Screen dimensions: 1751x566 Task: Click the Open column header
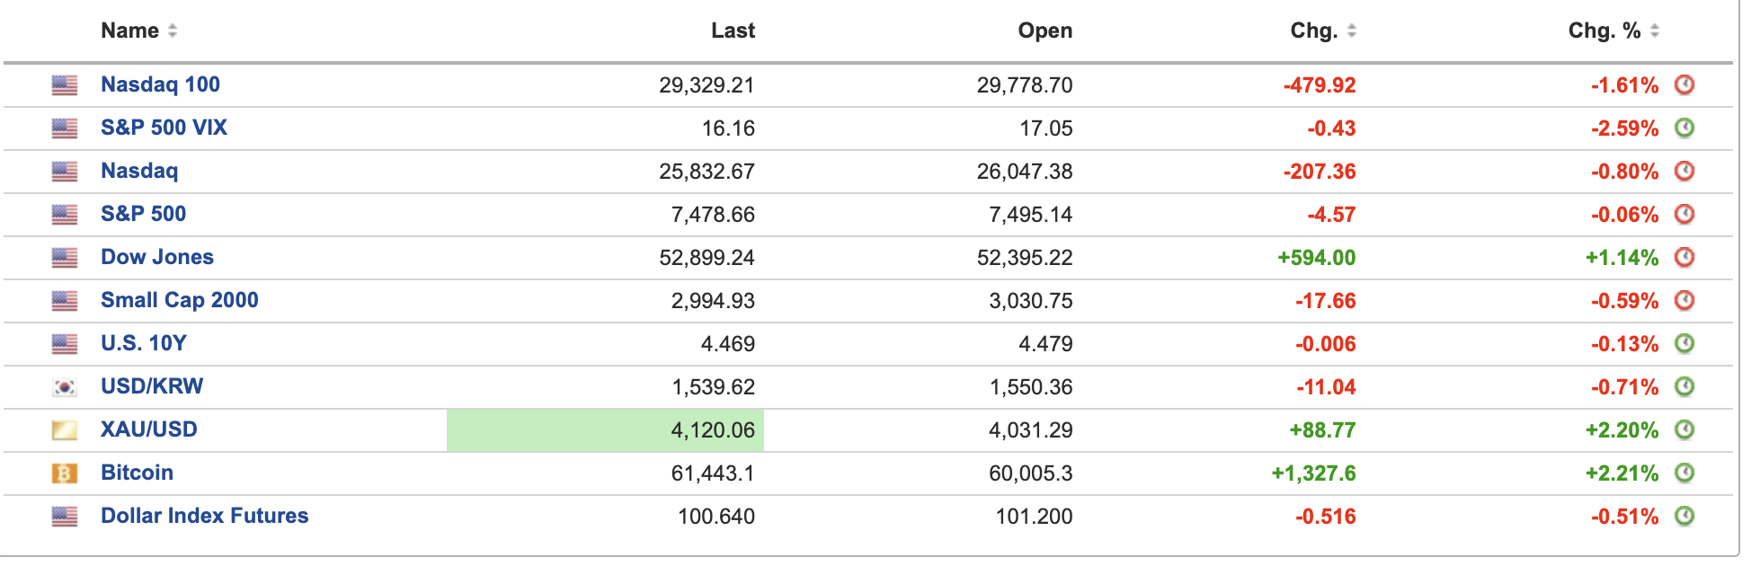pyautogui.click(x=1044, y=31)
